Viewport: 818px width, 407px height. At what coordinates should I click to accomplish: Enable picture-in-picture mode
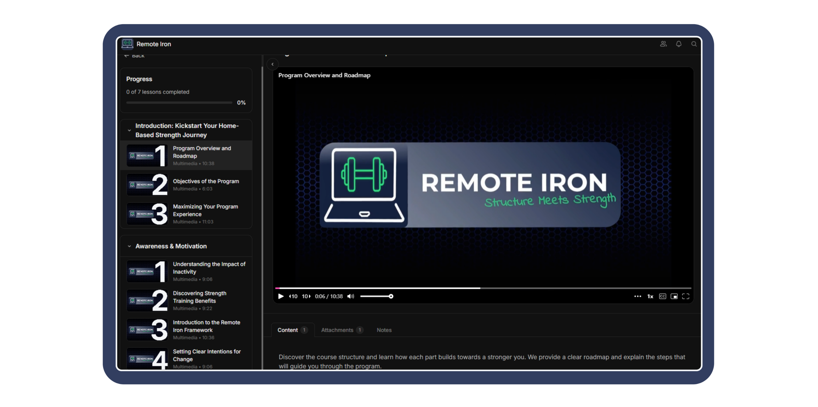click(x=674, y=297)
